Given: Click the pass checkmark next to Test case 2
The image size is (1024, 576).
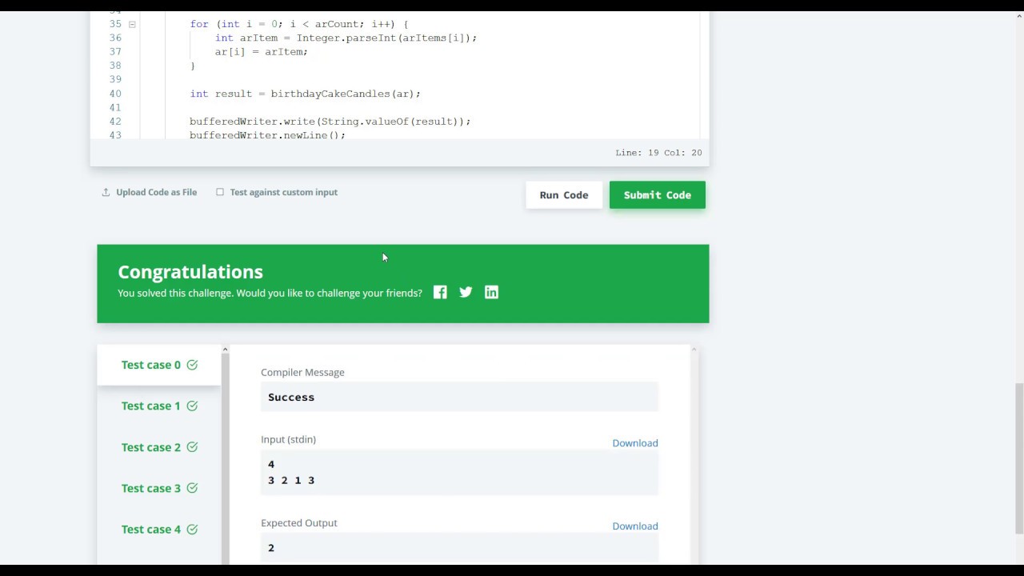Looking at the screenshot, I should click(192, 447).
